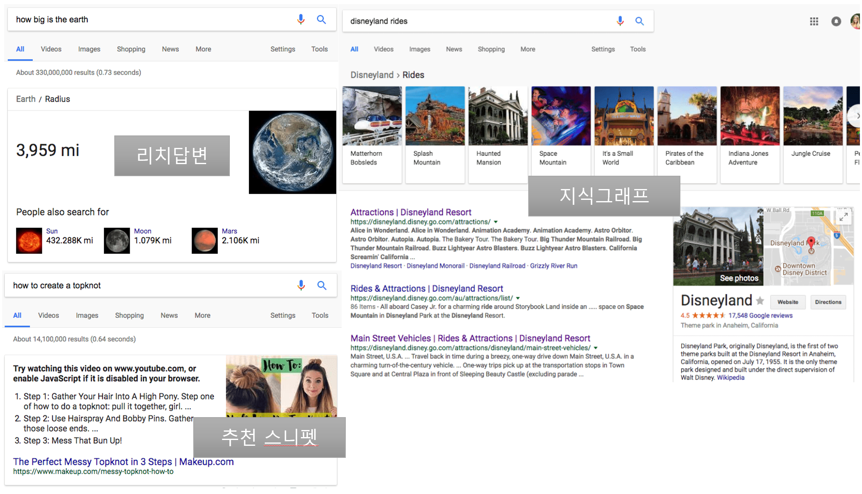Click microphone icon in 'how to create a topknot' search

[x=301, y=285]
